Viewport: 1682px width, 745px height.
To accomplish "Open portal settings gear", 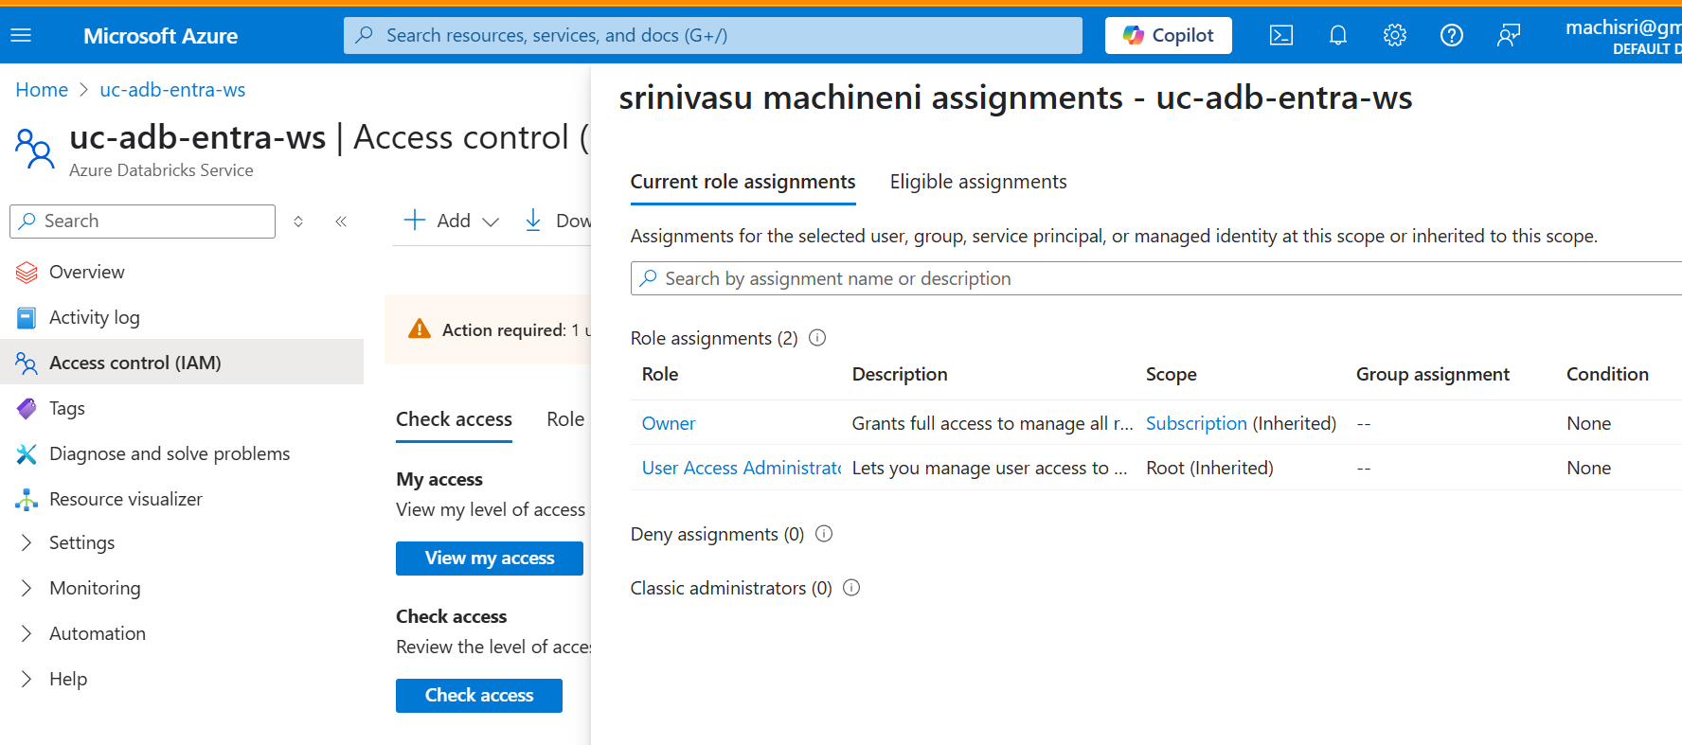I will pyautogui.click(x=1394, y=35).
